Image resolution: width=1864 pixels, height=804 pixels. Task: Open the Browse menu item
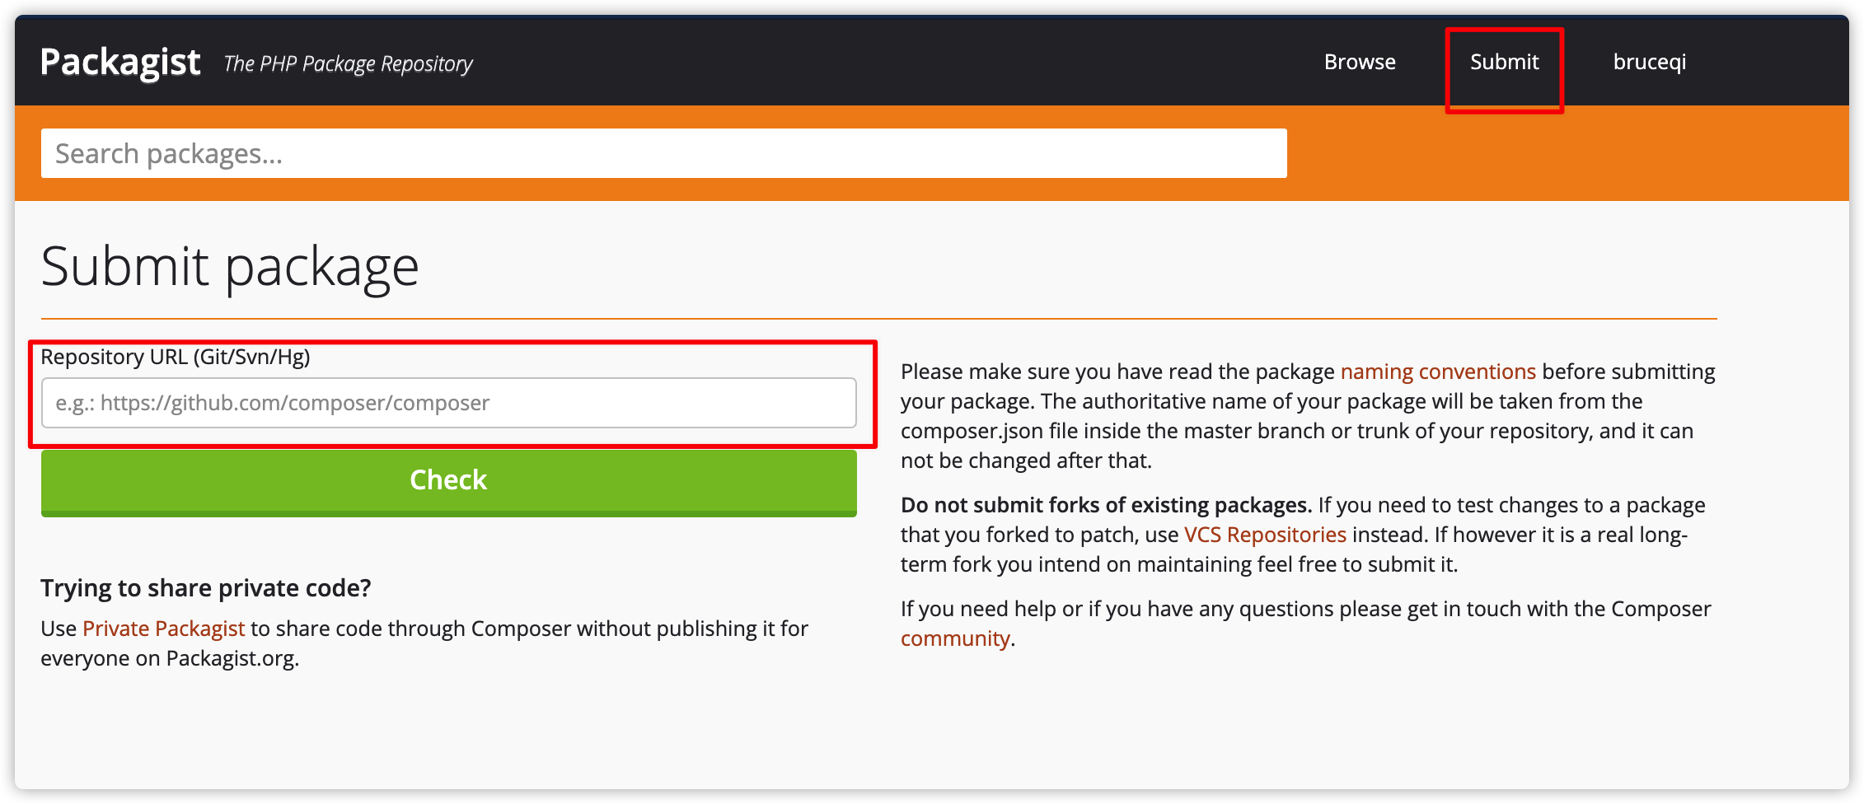(x=1360, y=62)
